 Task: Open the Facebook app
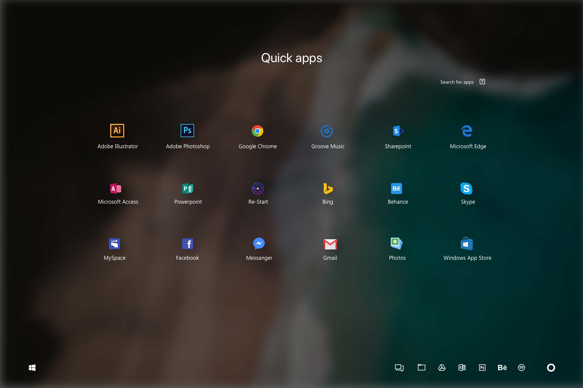point(188,244)
